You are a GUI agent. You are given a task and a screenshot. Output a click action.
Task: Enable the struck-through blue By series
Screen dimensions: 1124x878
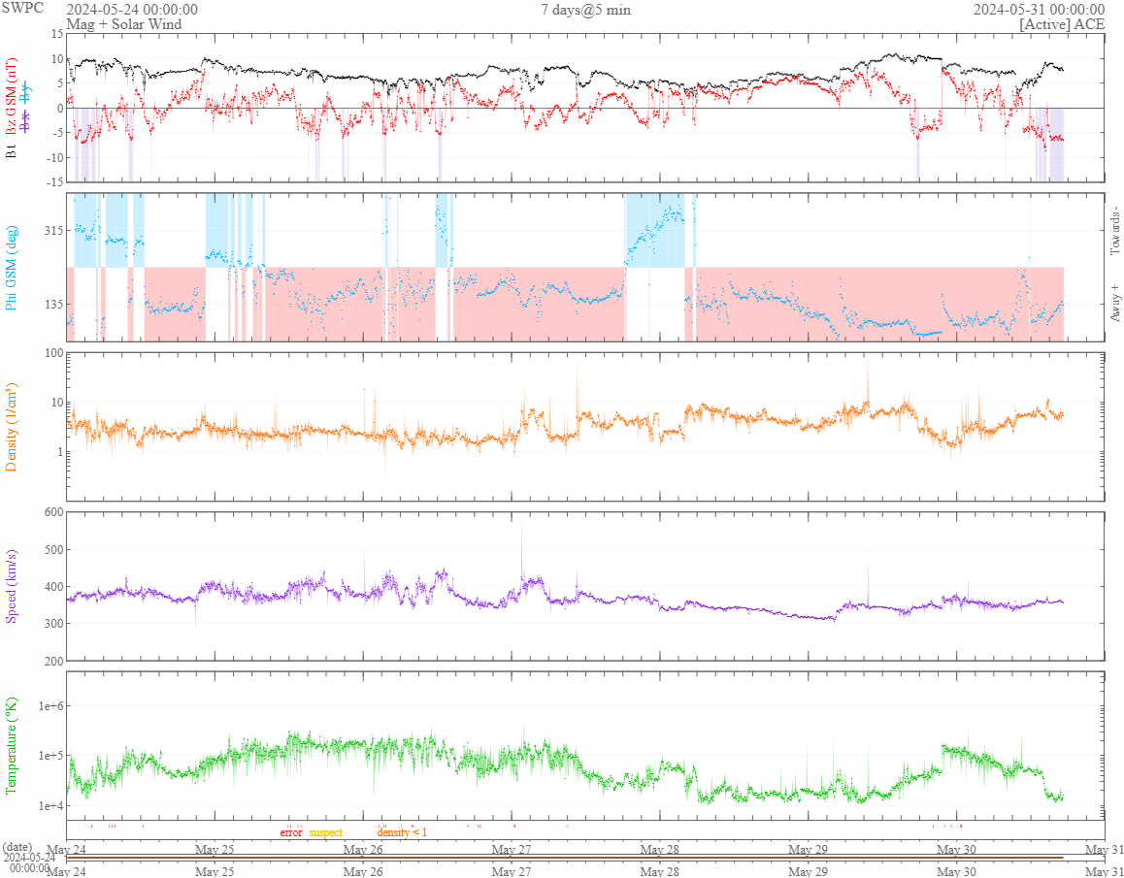26,90
